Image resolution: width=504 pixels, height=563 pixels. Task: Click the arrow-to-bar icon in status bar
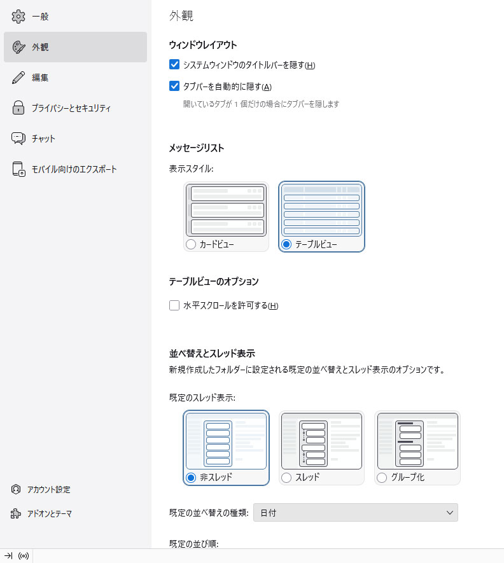click(8, 556)
